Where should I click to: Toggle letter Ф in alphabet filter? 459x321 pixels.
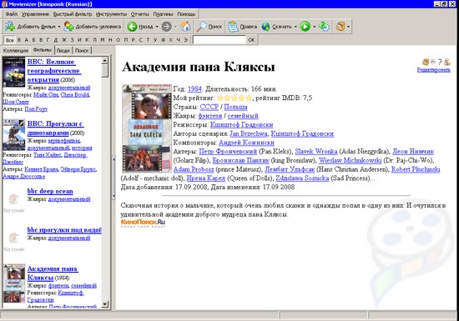(163, 40)
